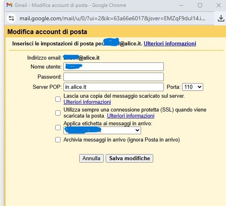
Task: Click the mail.google.com URL text in address bar
Action: 113,18
